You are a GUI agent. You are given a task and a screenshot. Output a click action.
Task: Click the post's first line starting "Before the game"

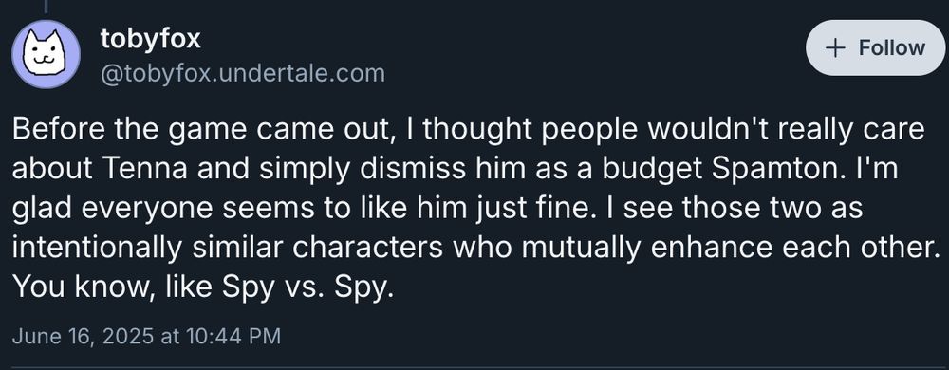pyautogui.click(x=469, y=130)
